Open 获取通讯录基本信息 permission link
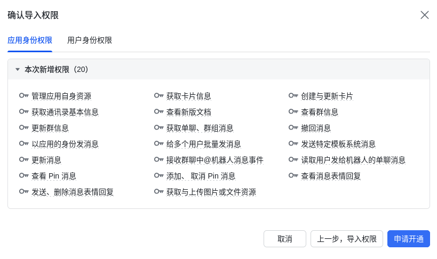 click(65, 112)
